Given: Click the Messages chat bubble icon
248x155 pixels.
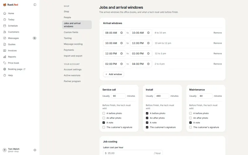Looking at the screenshot, I should (5, 38).
